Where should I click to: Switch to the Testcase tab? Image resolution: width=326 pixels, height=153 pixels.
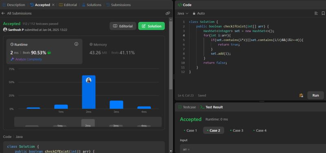click(187, 107)
